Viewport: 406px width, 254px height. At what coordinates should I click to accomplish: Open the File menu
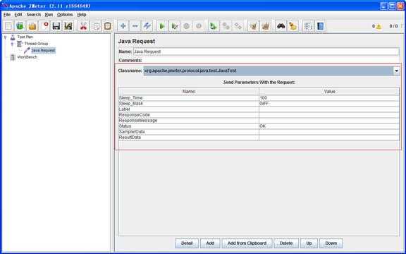[x=7, y=15]
